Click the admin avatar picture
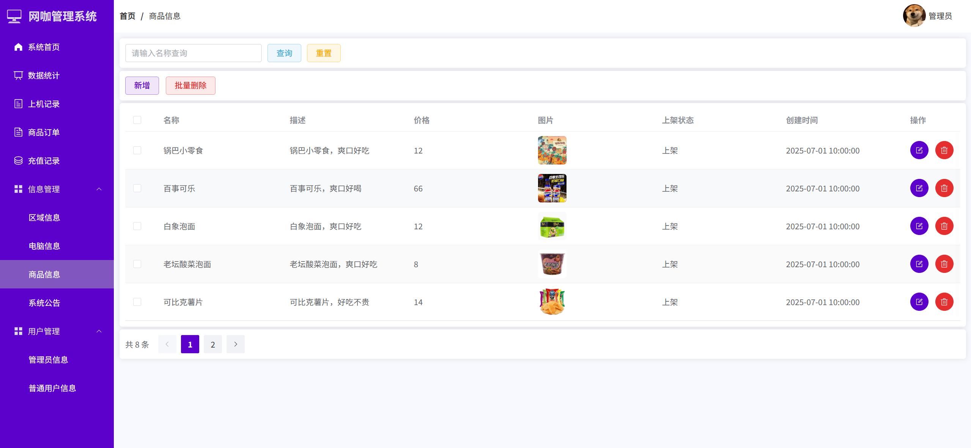 pos(914,16)
